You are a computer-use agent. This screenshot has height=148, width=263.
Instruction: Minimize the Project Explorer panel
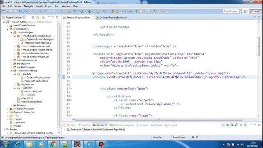point(53,17)
